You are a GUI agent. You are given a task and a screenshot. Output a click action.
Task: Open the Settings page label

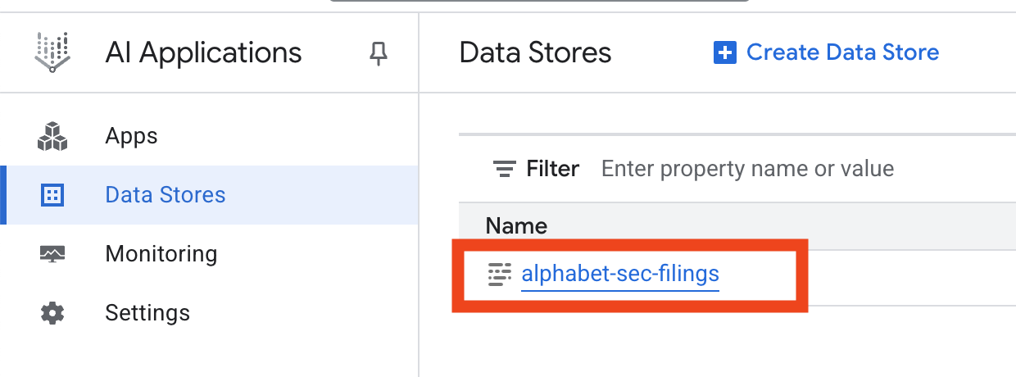point(147,313)
